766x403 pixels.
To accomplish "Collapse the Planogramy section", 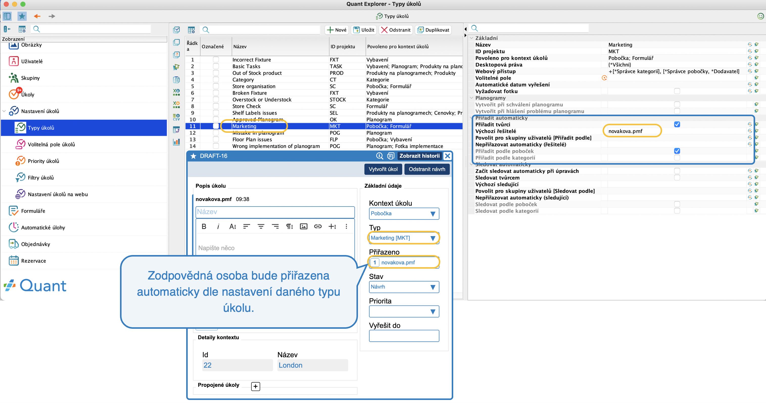I will 472,98.
